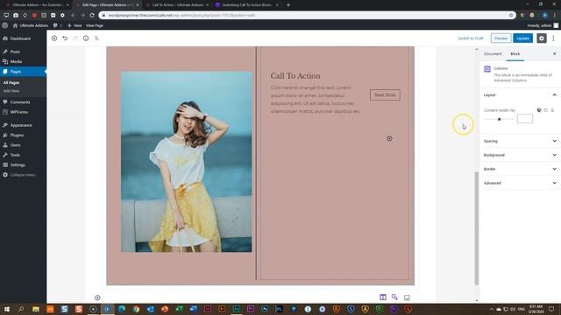Open comments icon in admin bar
561x315 pixels.
[x=55, y=25]
